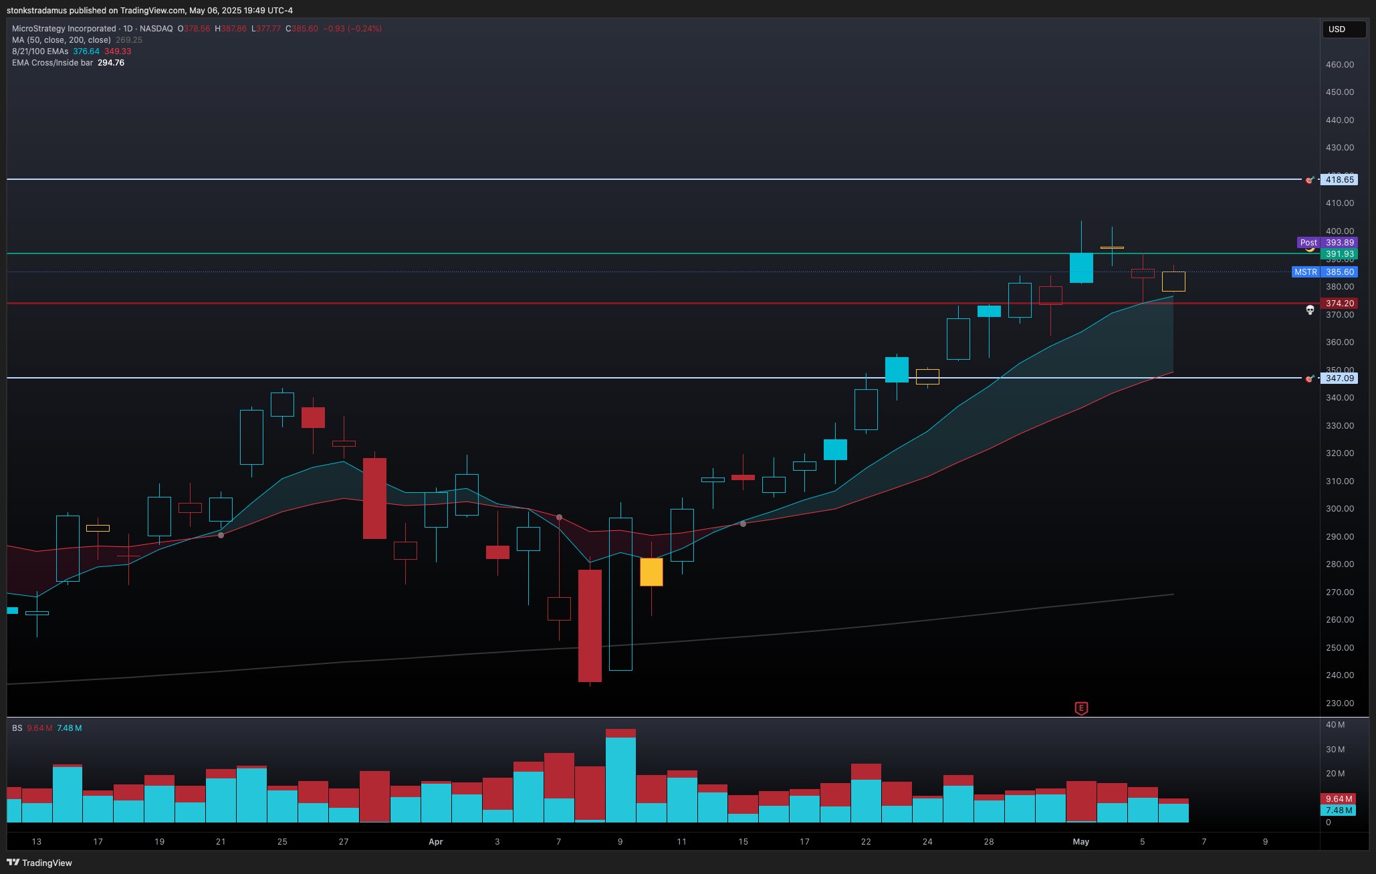
Task: Select the MA (50, close, 200, close) indicator legend
Action: (x=62, y=40)
